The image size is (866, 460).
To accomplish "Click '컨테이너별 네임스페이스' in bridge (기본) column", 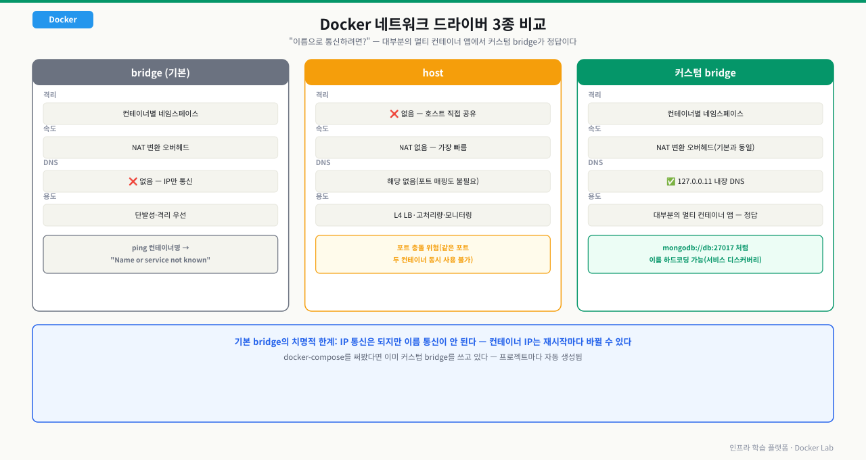I will (x=160, y=114).
